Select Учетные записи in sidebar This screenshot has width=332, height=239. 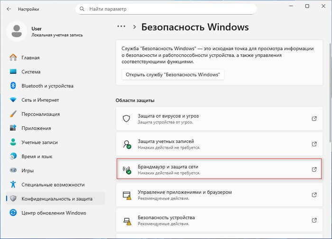point(39,142)
